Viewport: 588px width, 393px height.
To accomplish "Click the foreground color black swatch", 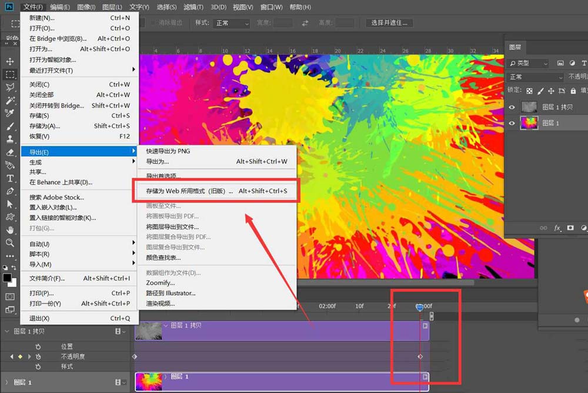I will (x=7, y=278).
